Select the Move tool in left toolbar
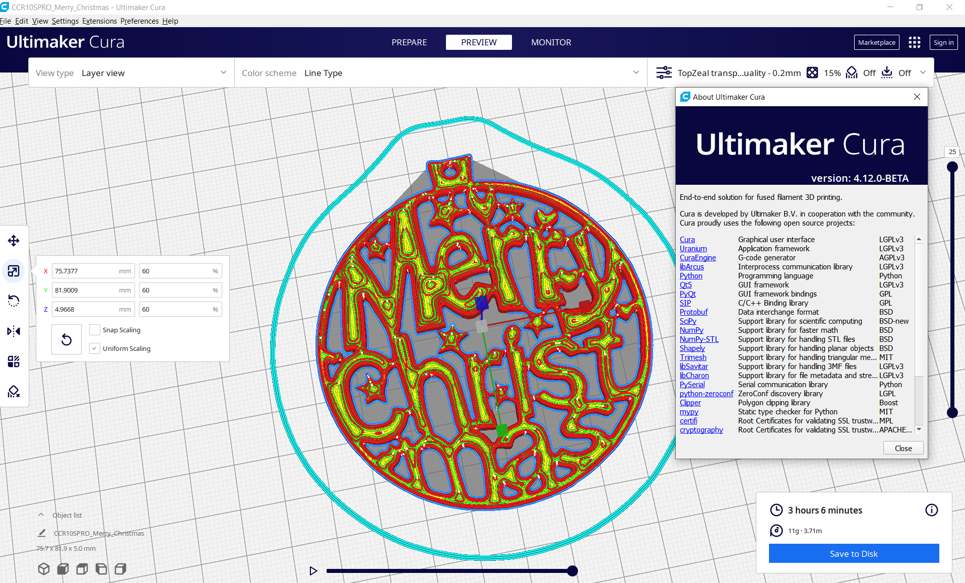965x583 pixels. (14, 241)
